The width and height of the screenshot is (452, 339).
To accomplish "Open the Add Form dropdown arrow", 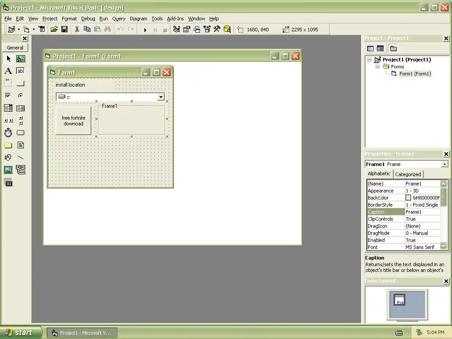I will [34, 30].
